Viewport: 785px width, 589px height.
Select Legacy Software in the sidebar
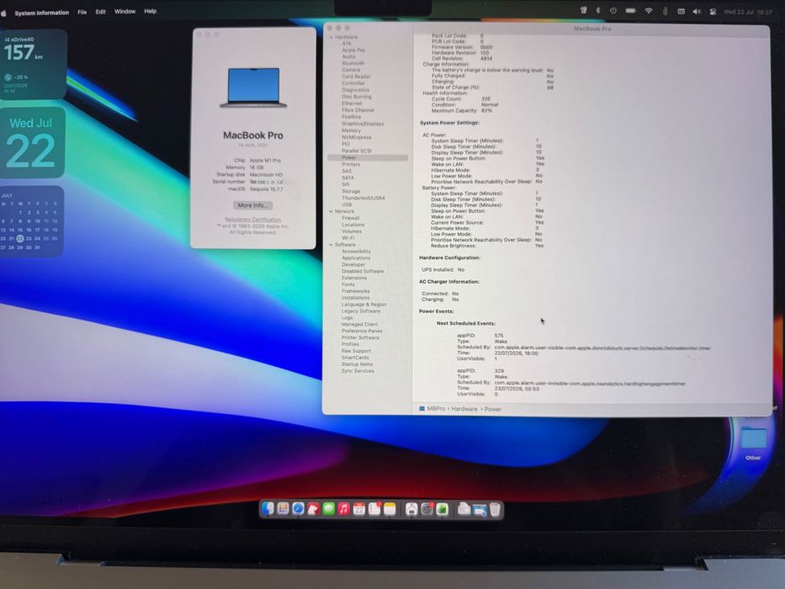(x=361, y=311)
